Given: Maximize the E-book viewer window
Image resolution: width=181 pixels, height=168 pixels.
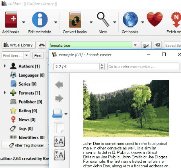Looking at the screenshot, I should 164,55.
